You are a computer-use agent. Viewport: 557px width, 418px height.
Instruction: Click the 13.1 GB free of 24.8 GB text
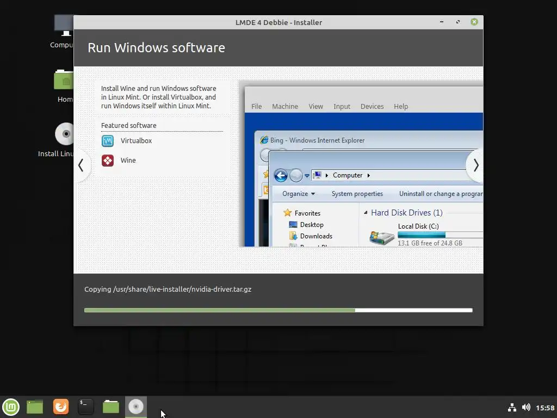coord(430,243)
